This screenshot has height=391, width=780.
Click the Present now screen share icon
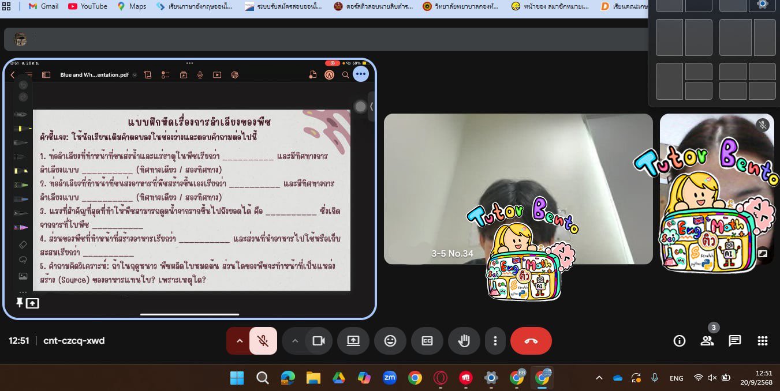tap(353, 341)
